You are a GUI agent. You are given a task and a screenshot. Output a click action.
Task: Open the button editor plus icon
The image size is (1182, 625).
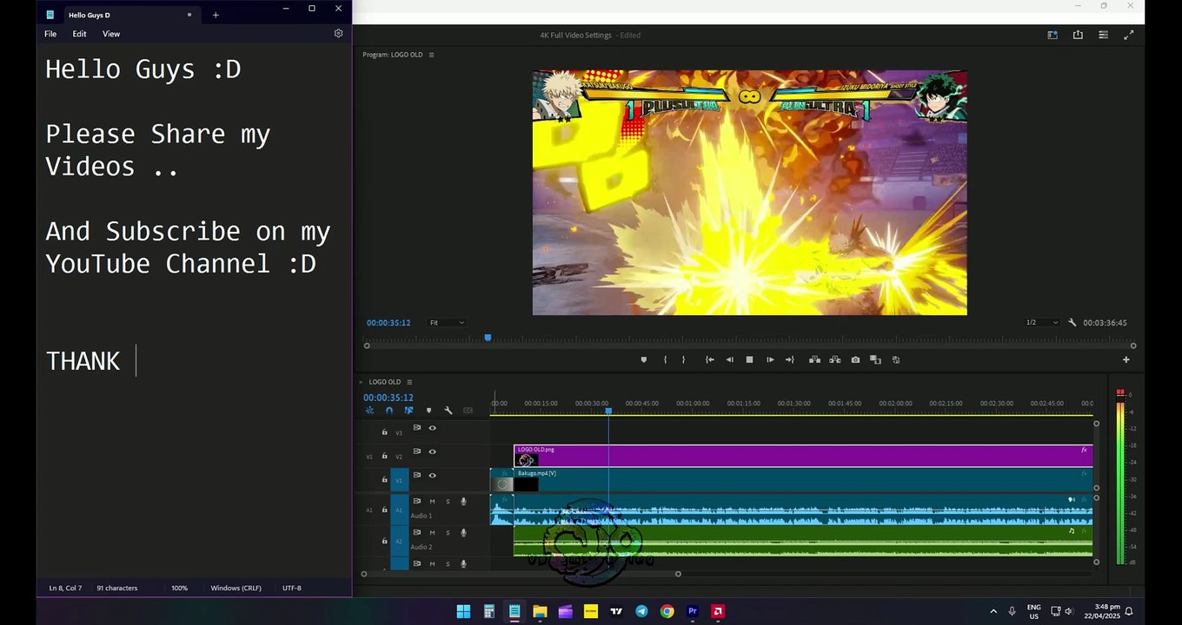click(x=1126, y=359)
